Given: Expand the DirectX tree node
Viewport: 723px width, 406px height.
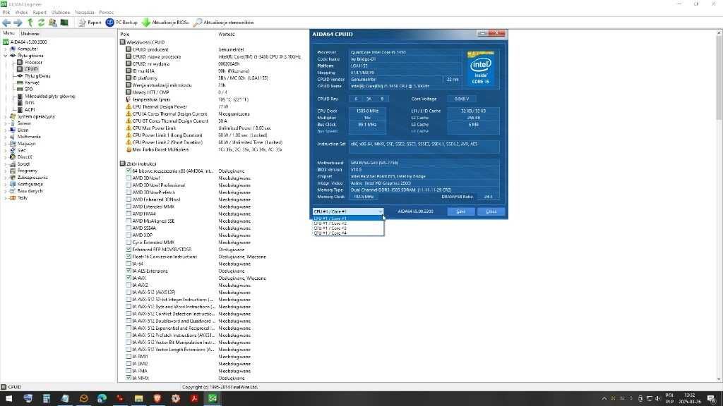Looking at the screenshot, I should [x=6, y=157].
